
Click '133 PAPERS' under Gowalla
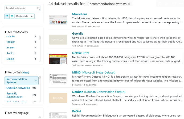coord(77,46)
